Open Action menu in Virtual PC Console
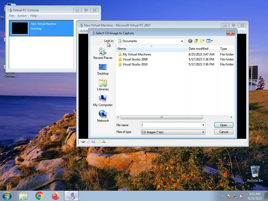The height and width of the screenshot is (201, 268). click(x=22, y=16)
